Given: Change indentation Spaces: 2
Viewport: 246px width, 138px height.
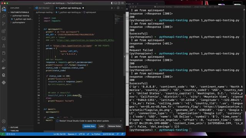Looking at the screenshot, I should click(72, 134).
